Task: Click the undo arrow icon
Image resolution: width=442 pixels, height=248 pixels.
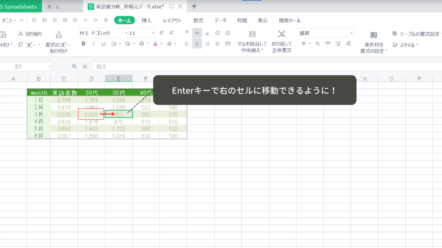Action: (85, 20)
